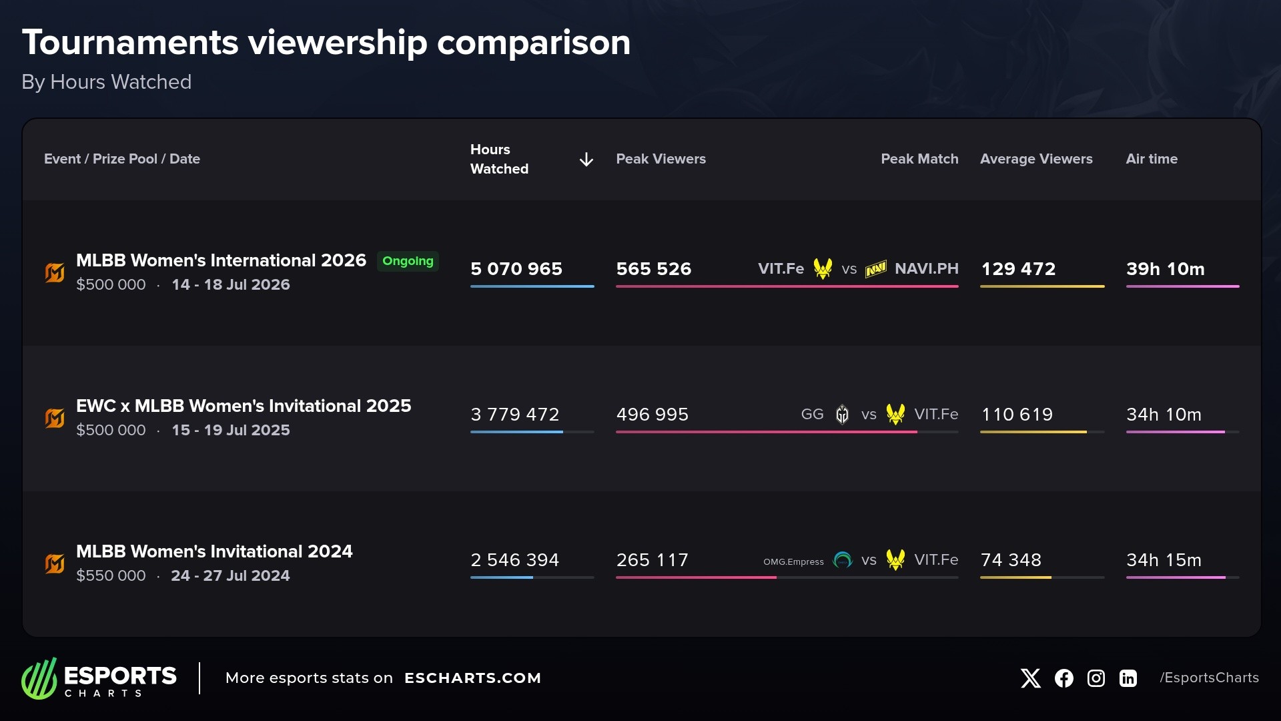This screenshot has height=721, width=1281.
Task: Click the hours watched value 2 546 394
Action: 514,560
